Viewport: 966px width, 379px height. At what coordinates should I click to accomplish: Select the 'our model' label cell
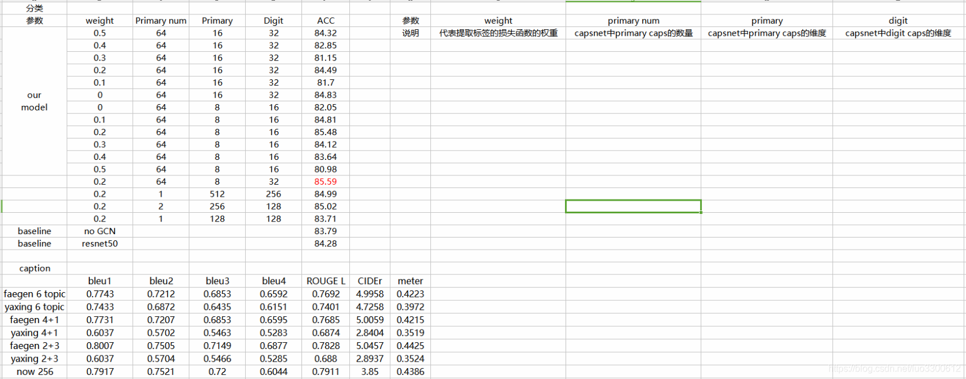(x=35, y=101)
